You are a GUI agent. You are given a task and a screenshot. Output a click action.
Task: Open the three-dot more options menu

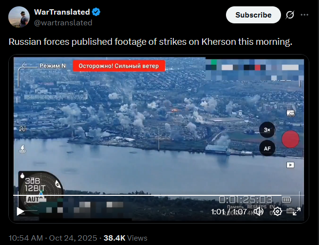[x=304, y=15]
